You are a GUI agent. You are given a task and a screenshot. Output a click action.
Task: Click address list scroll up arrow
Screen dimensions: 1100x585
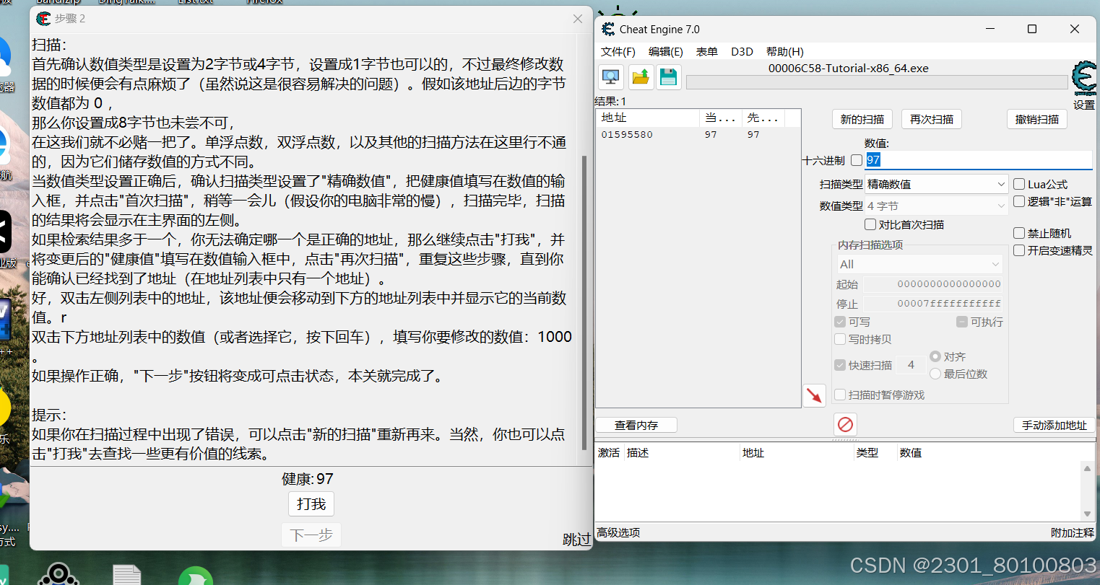(1087, 468)
